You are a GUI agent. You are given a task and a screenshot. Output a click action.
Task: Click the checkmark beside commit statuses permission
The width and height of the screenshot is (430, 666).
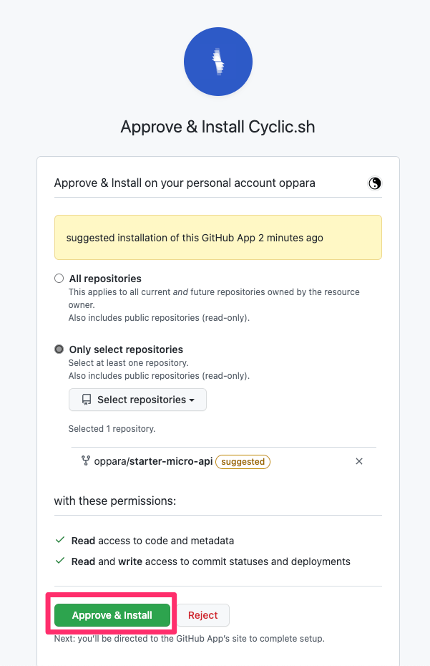60,561
